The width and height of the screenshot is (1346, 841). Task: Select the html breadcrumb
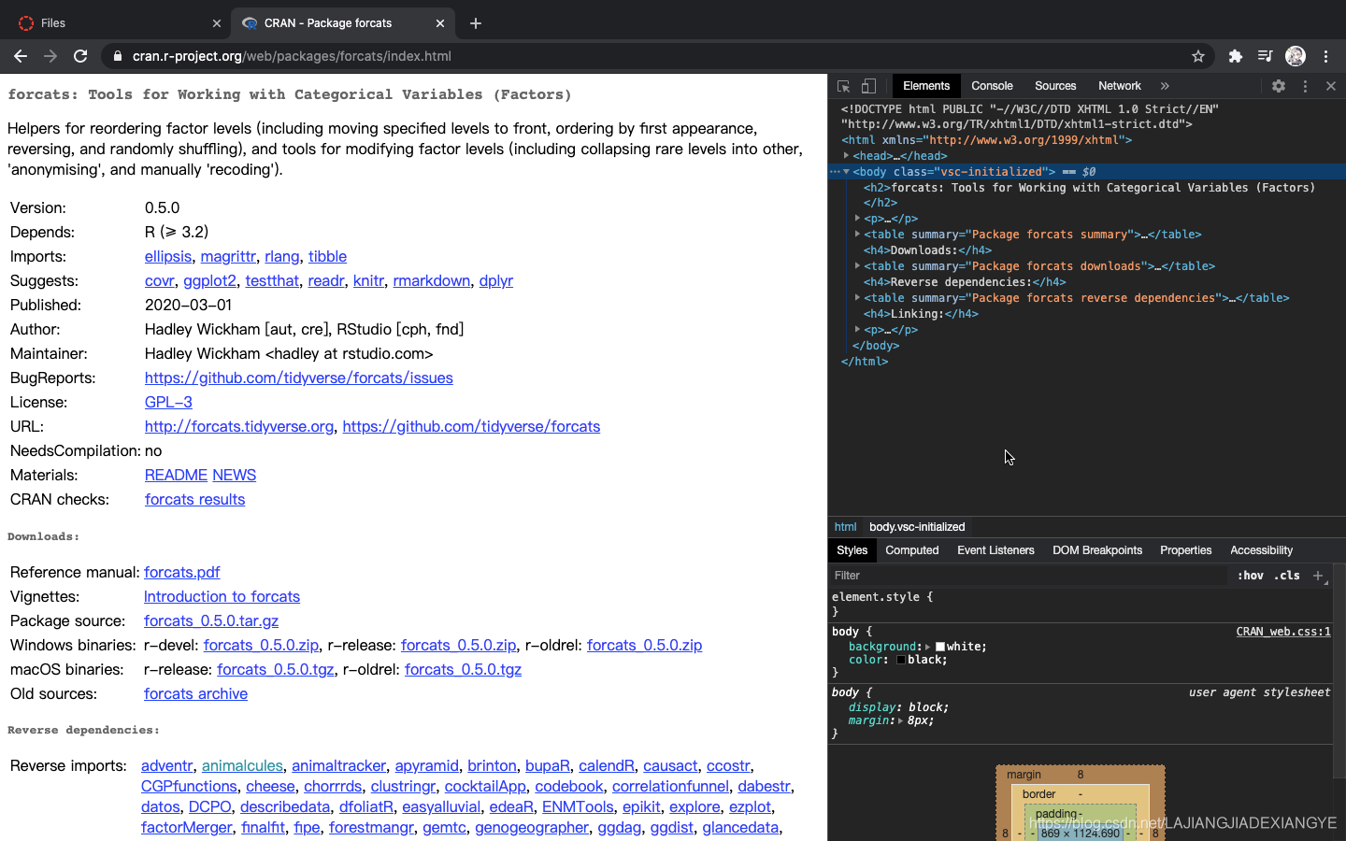tap(845, 527)
